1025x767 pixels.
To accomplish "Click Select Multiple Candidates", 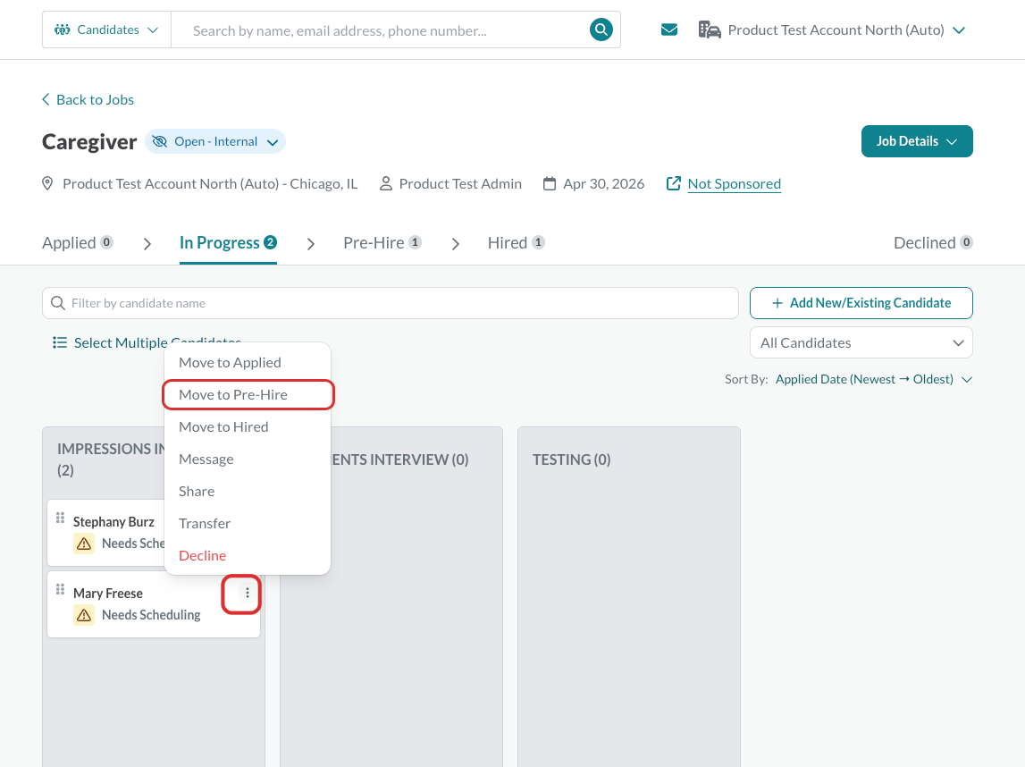I will coord(147,342).
